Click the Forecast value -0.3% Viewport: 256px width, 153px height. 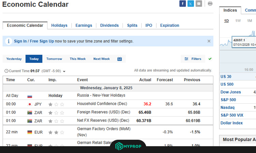[x=168, y=132]
